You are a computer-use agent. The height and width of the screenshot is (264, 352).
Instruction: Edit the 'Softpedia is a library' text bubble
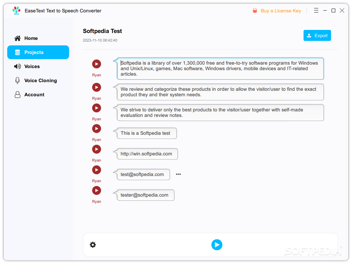coord(220,69)
